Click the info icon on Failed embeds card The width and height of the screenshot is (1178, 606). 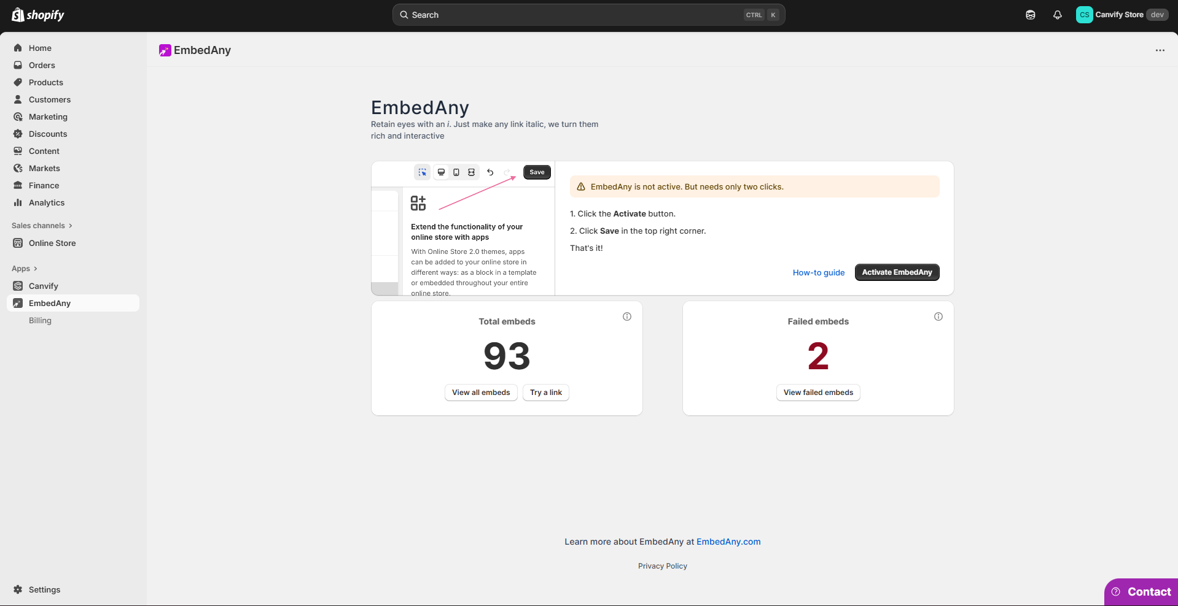[938, 316]
